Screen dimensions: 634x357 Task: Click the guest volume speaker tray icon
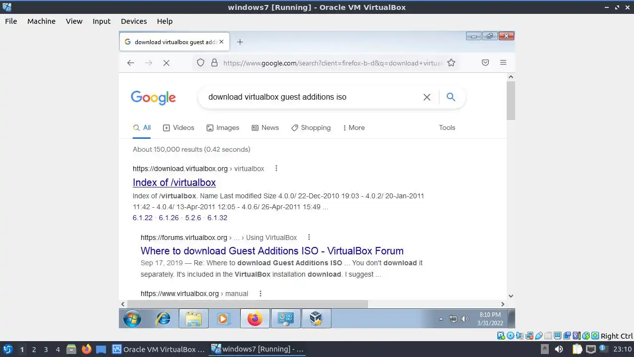(465, 319)
